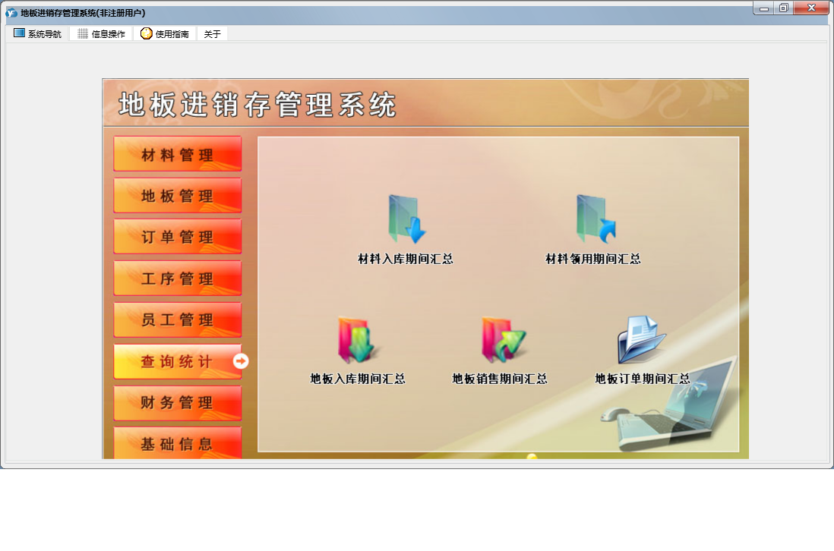Open the 系统导航 menu
Screen dimensions: 834x551
point(37,33)
